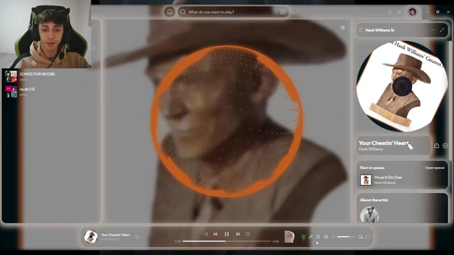454x255 pixels.
Task: Open more options for Hank Williams Sr
Action: pos(432,30)
